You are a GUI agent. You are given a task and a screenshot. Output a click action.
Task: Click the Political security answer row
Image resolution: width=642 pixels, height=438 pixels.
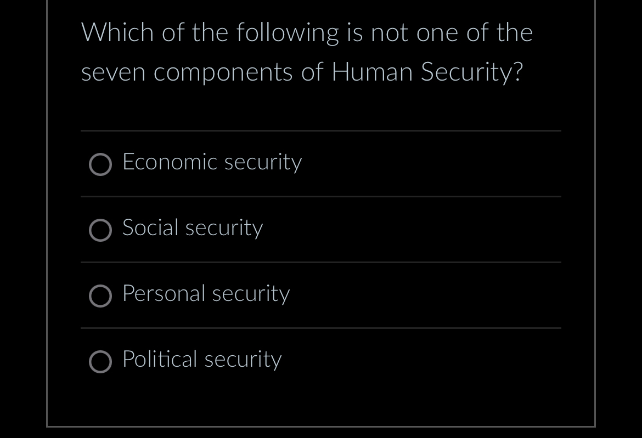(x=321, y=361)
